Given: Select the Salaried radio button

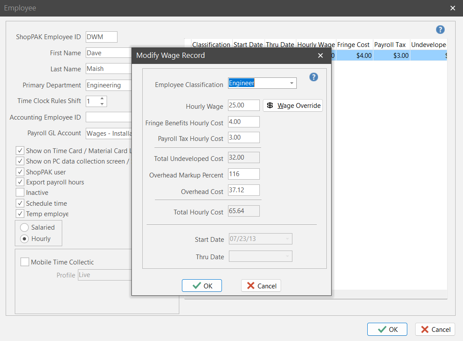Looking at the screenshot, I should tap(25, 227).
